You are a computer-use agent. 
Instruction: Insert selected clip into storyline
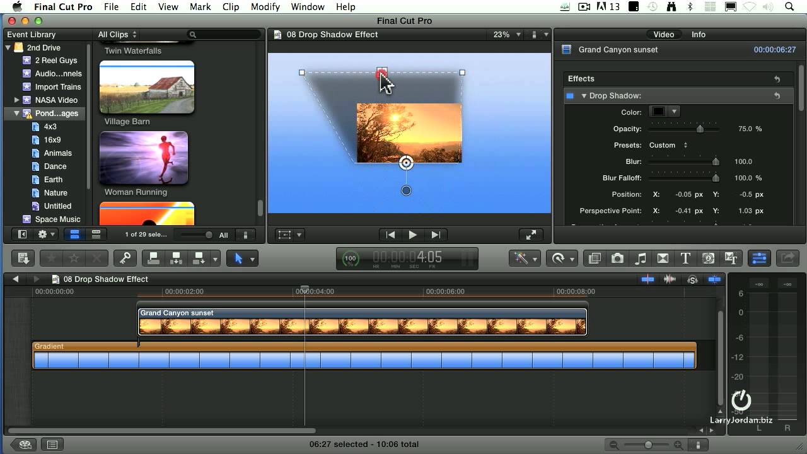click(x=177, y=258)
